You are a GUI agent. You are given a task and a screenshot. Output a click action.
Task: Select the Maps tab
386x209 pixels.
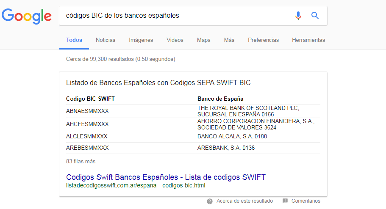pyautogui.click(x=203, y=40)
